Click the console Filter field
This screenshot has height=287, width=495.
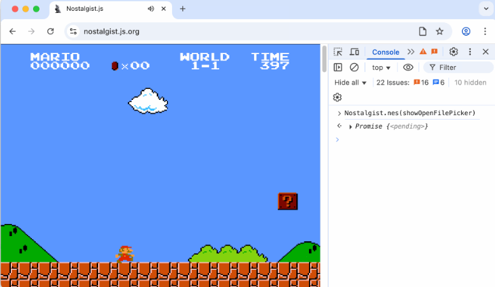458,67
